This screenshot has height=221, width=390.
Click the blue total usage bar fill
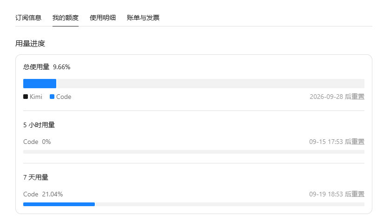click(x=40, y=84)
